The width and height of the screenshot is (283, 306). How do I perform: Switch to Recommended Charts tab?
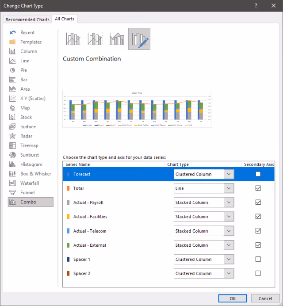click(27, 19)
